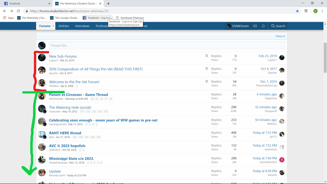Open the inbox envelope icon
The height and width of the screenshot is (184, 327).
(x=255, y=26)
